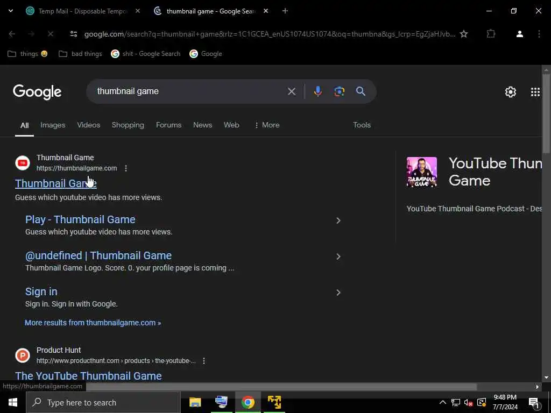The image size is (551, 413).
Task: Open File Explorer from the taskbar
Action: coord(195,402)
